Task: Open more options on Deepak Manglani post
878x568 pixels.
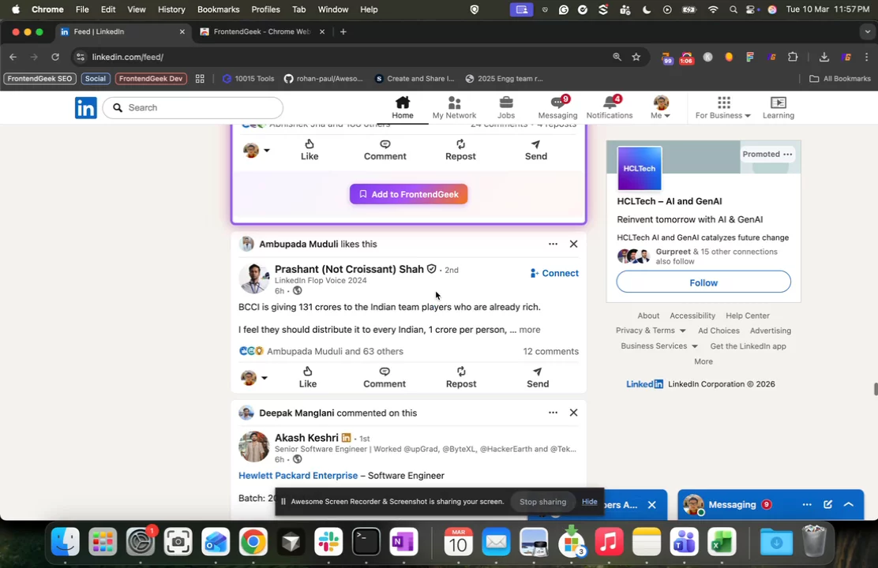Action: click(553, 413)
